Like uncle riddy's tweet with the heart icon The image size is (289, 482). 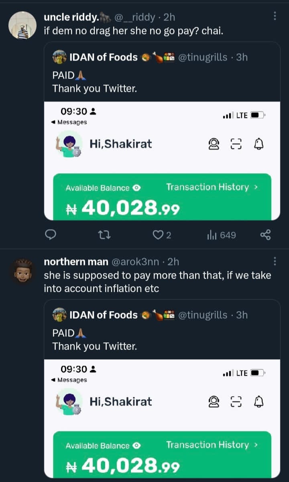(158, 235)
